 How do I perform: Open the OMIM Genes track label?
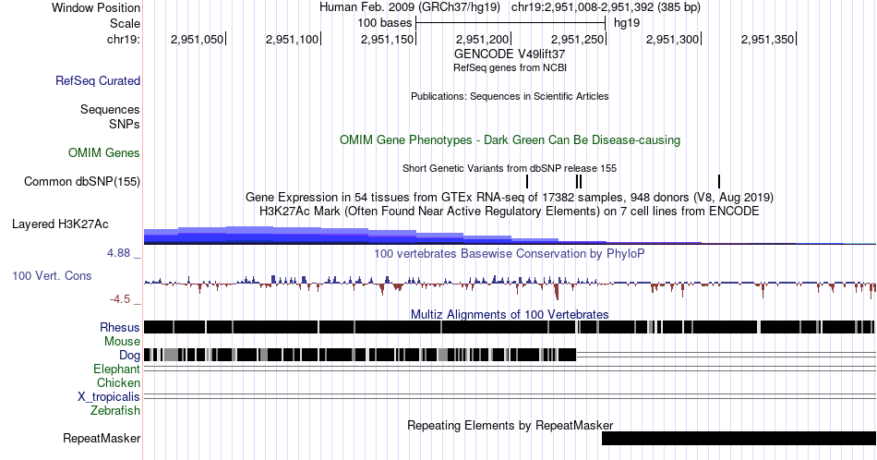click(x=104, y=152)
